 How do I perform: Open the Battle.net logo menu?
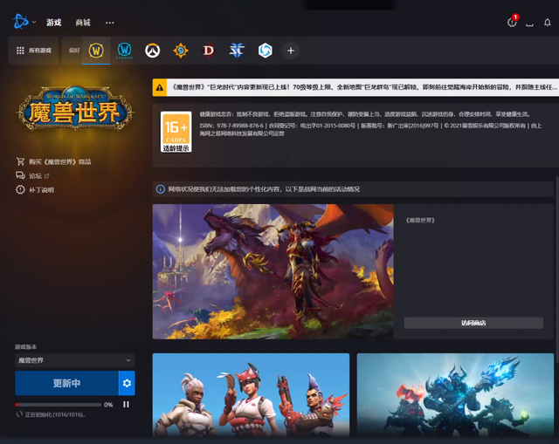click(x=20, y=22)
